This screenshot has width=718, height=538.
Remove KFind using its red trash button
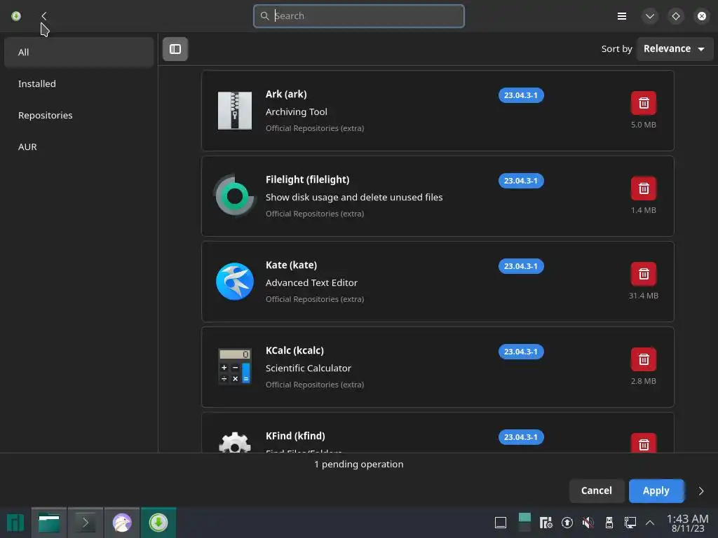tap(644, 443)
